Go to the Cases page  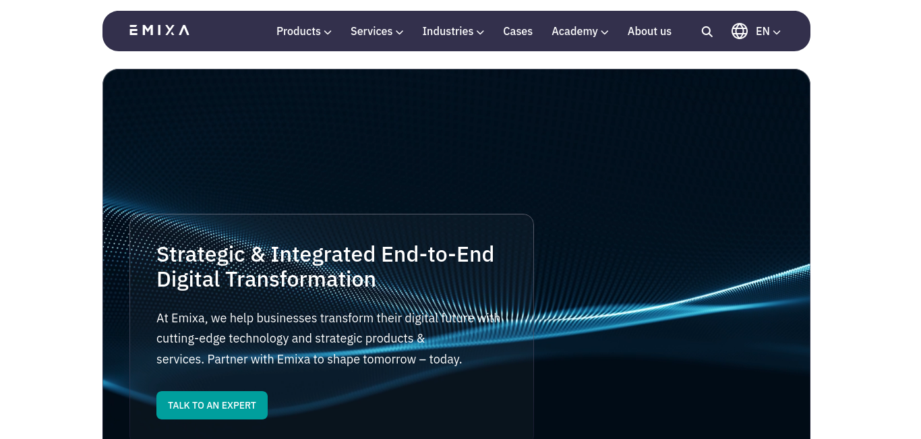(x=518, y=32)
